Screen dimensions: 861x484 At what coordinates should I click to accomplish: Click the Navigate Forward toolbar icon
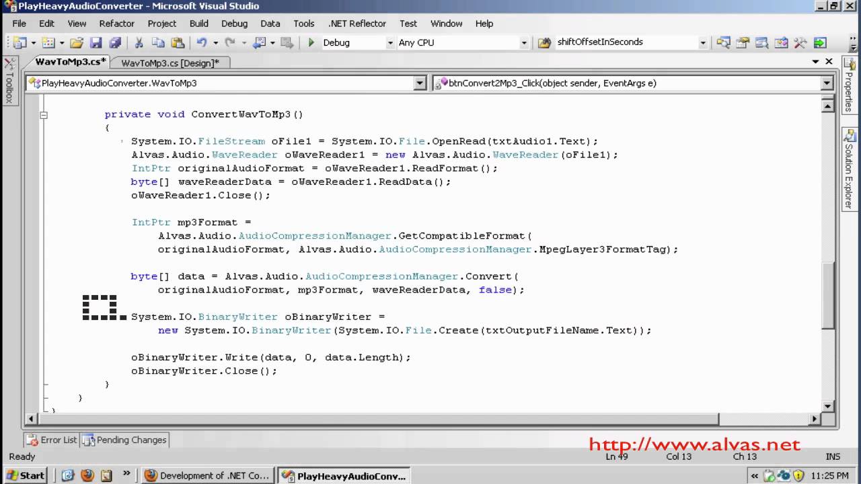click(x=286, y=42)
